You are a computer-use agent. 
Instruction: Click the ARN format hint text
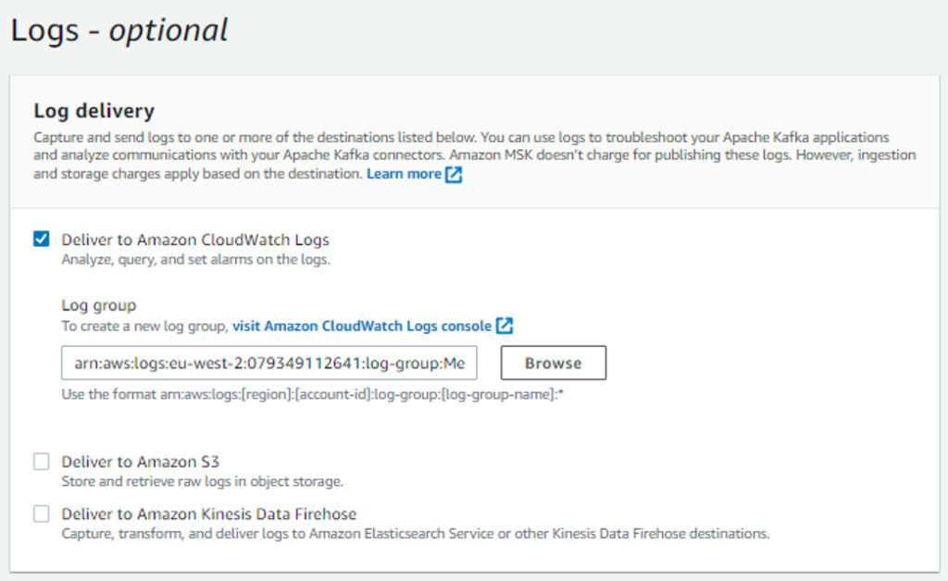point(313,394)
